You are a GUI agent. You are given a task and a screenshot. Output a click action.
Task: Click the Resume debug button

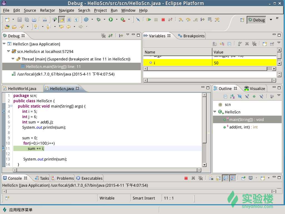(149, 20)
